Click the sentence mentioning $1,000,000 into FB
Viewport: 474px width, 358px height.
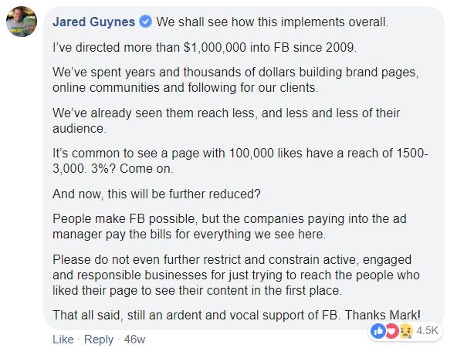[x=205, y=47]
